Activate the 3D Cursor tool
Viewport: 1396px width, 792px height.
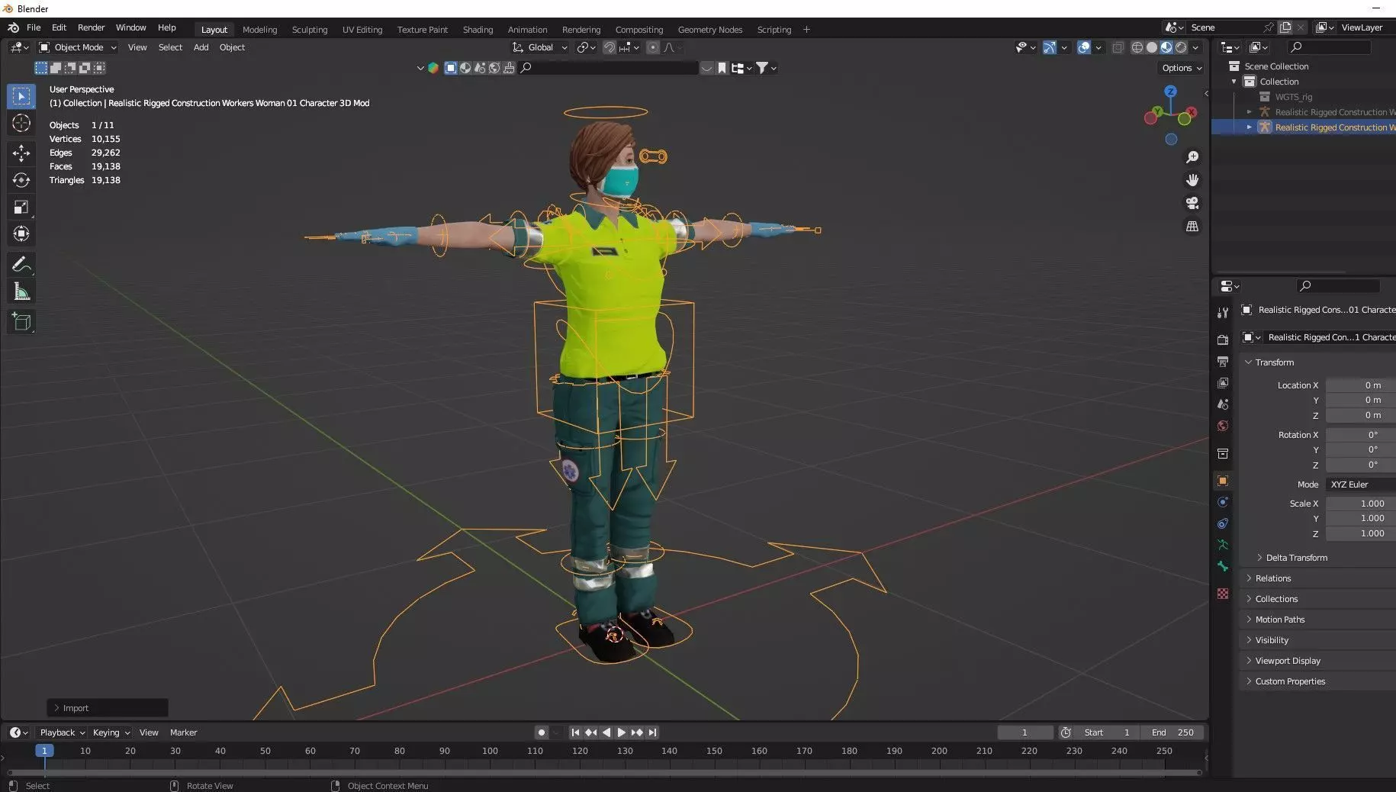(x=21, y=123)
